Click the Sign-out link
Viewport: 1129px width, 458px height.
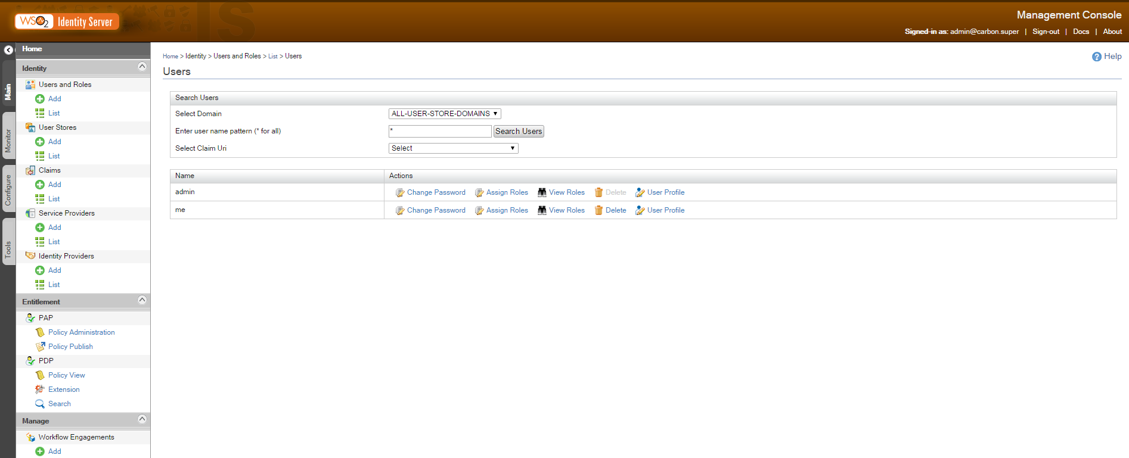click(x=1046, y=32)
